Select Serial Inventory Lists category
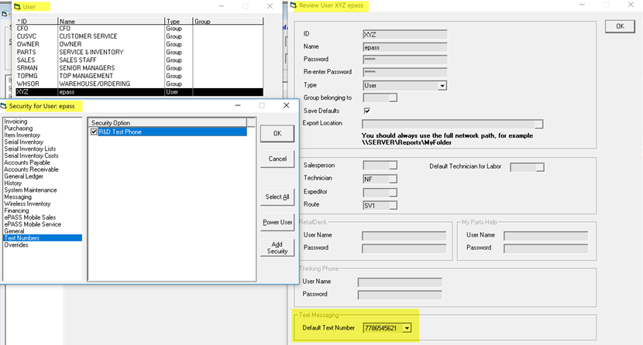643x345 pixels. 30,149
